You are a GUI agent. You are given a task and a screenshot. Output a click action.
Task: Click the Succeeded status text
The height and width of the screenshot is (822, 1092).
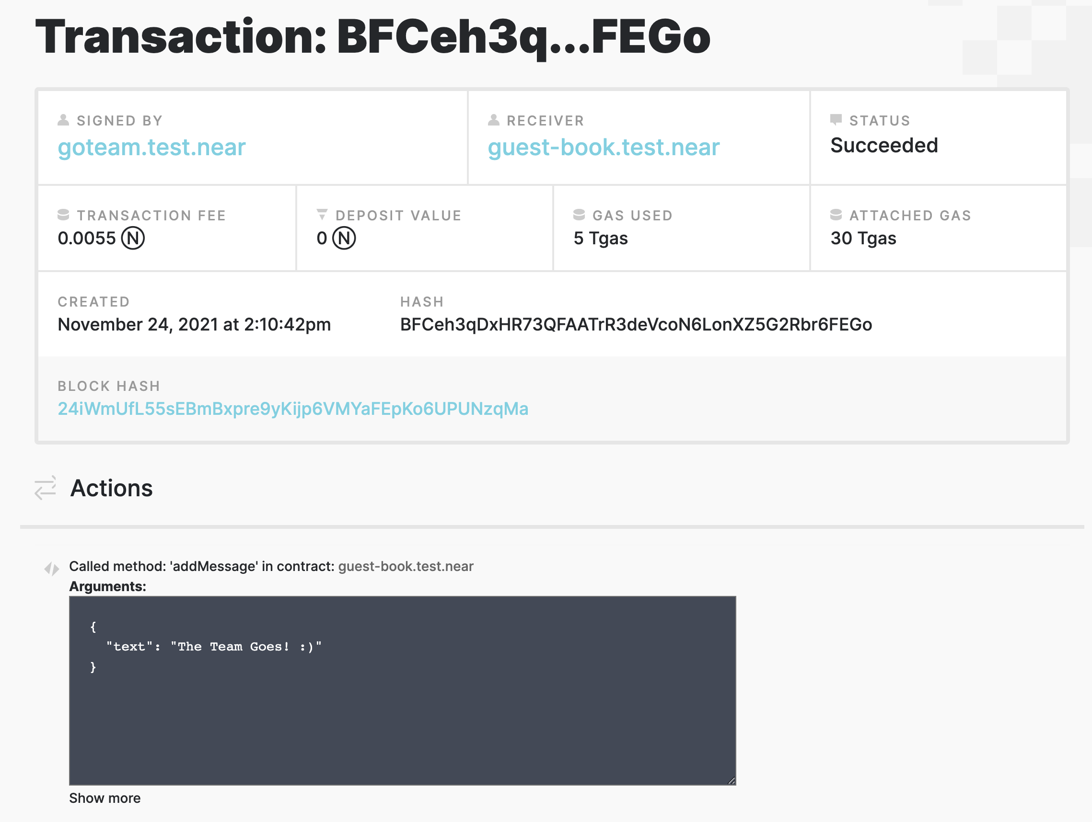(x=884, y=145)
